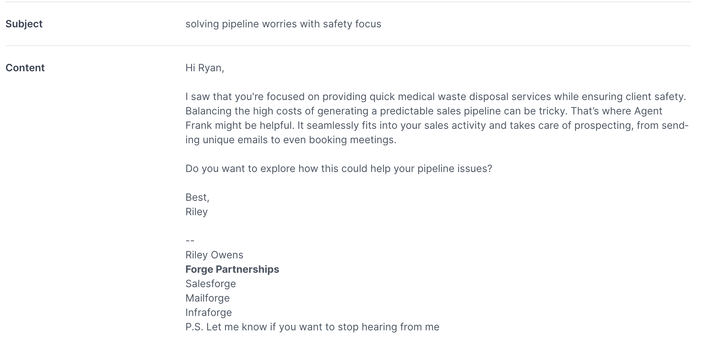The width and height of the screenshot is (702, 344).
Task: Click the words 'Agent' at line end
Action: (x=648, y=111)
